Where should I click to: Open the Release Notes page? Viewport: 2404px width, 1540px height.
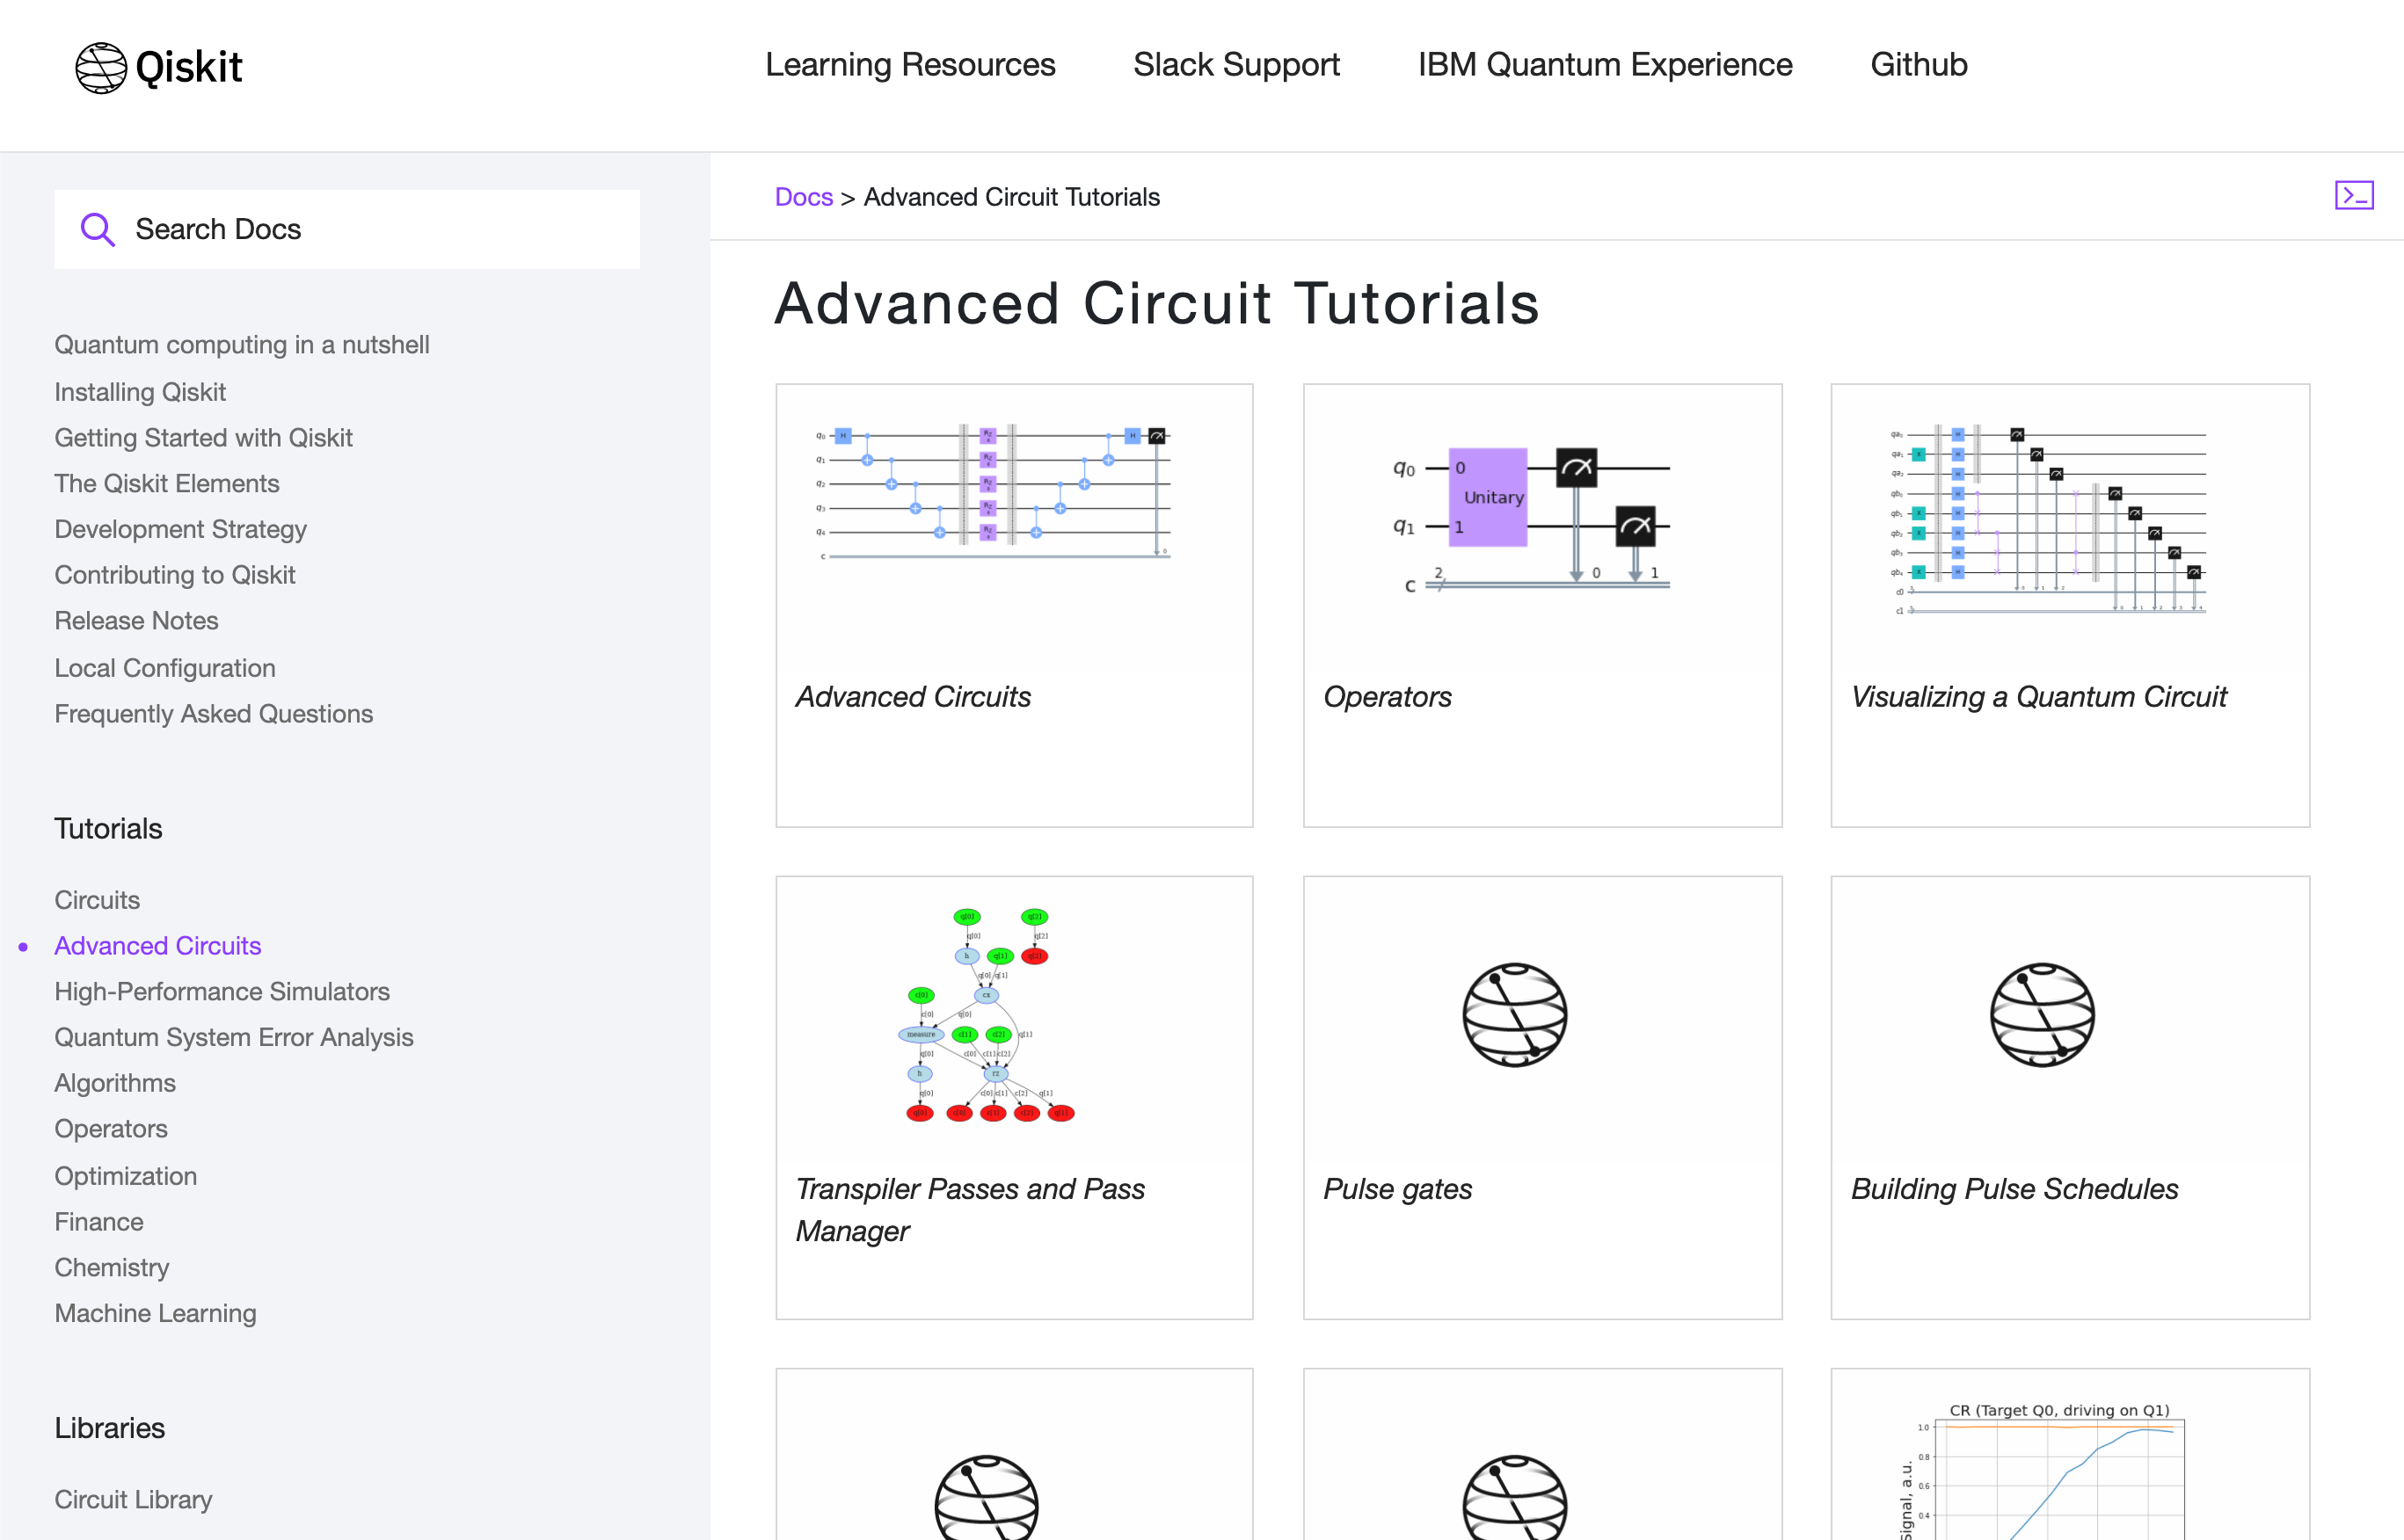(136, 620)
